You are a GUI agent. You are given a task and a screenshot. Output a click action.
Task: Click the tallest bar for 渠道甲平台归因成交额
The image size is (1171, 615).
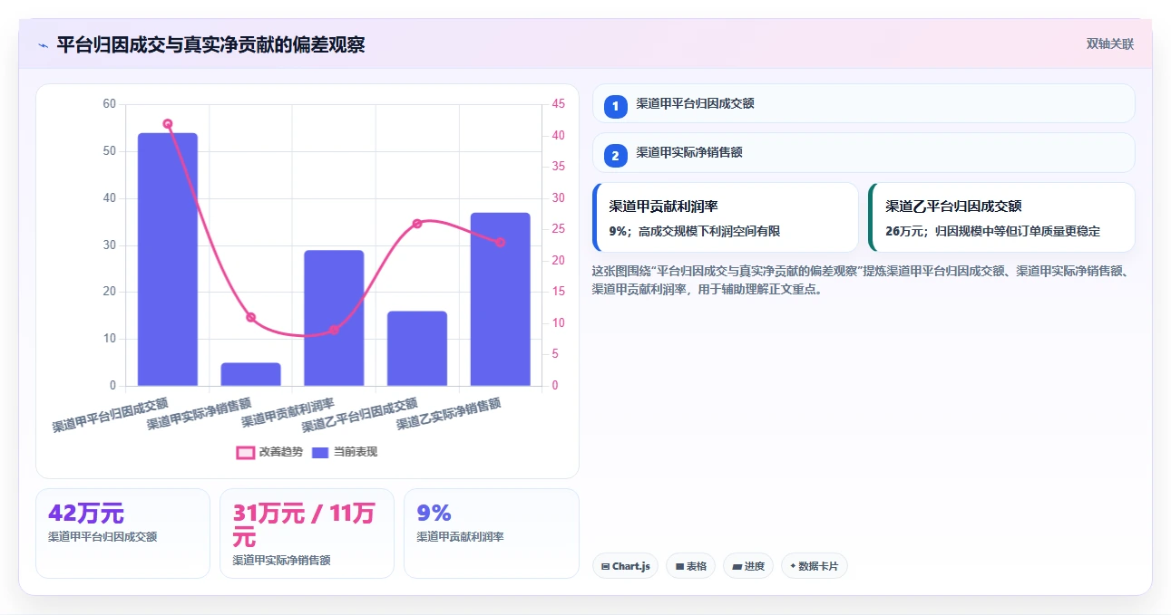tap(168, 259)
